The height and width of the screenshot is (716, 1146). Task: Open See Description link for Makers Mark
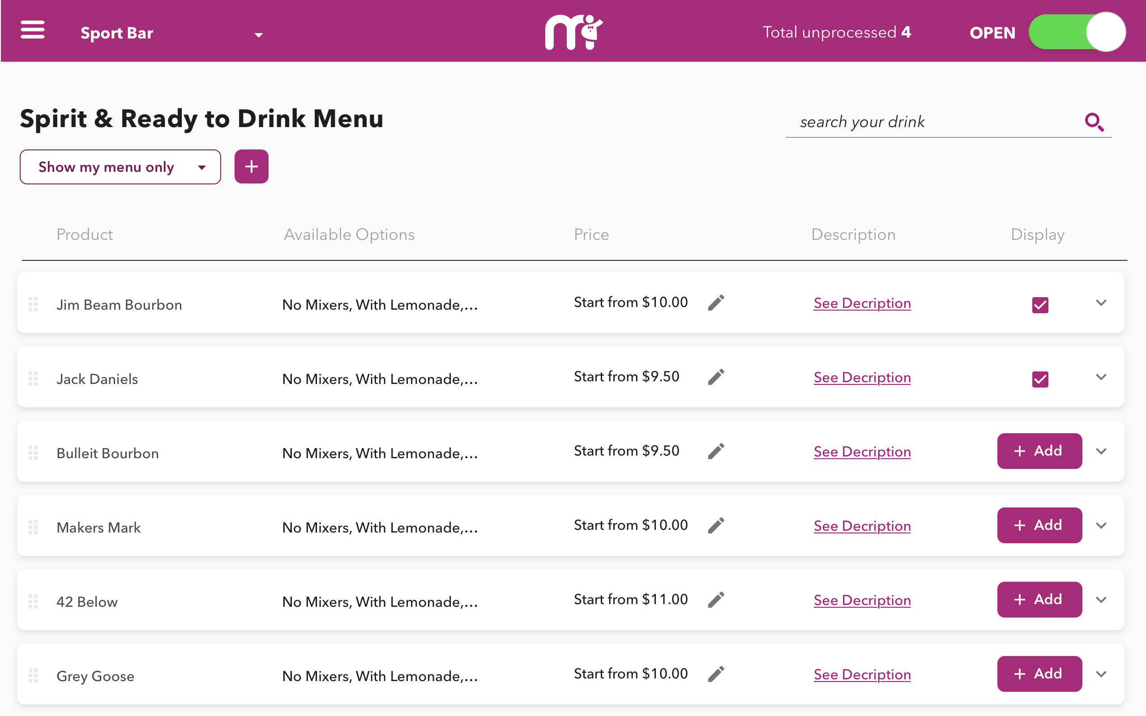tap(862, 526)
